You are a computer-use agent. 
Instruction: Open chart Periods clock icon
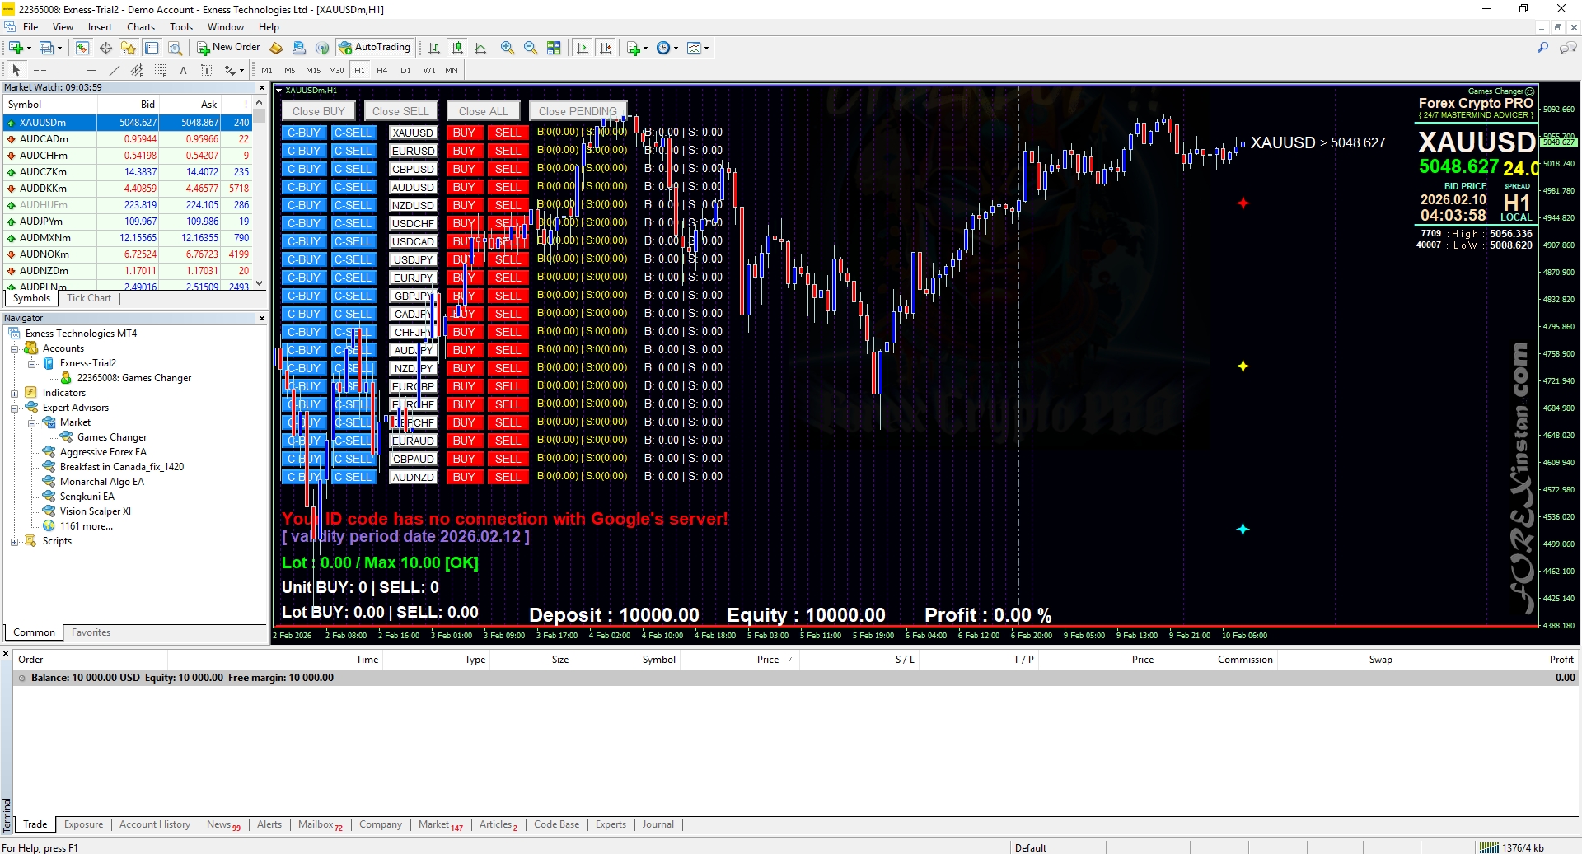(x=663, y=48)
